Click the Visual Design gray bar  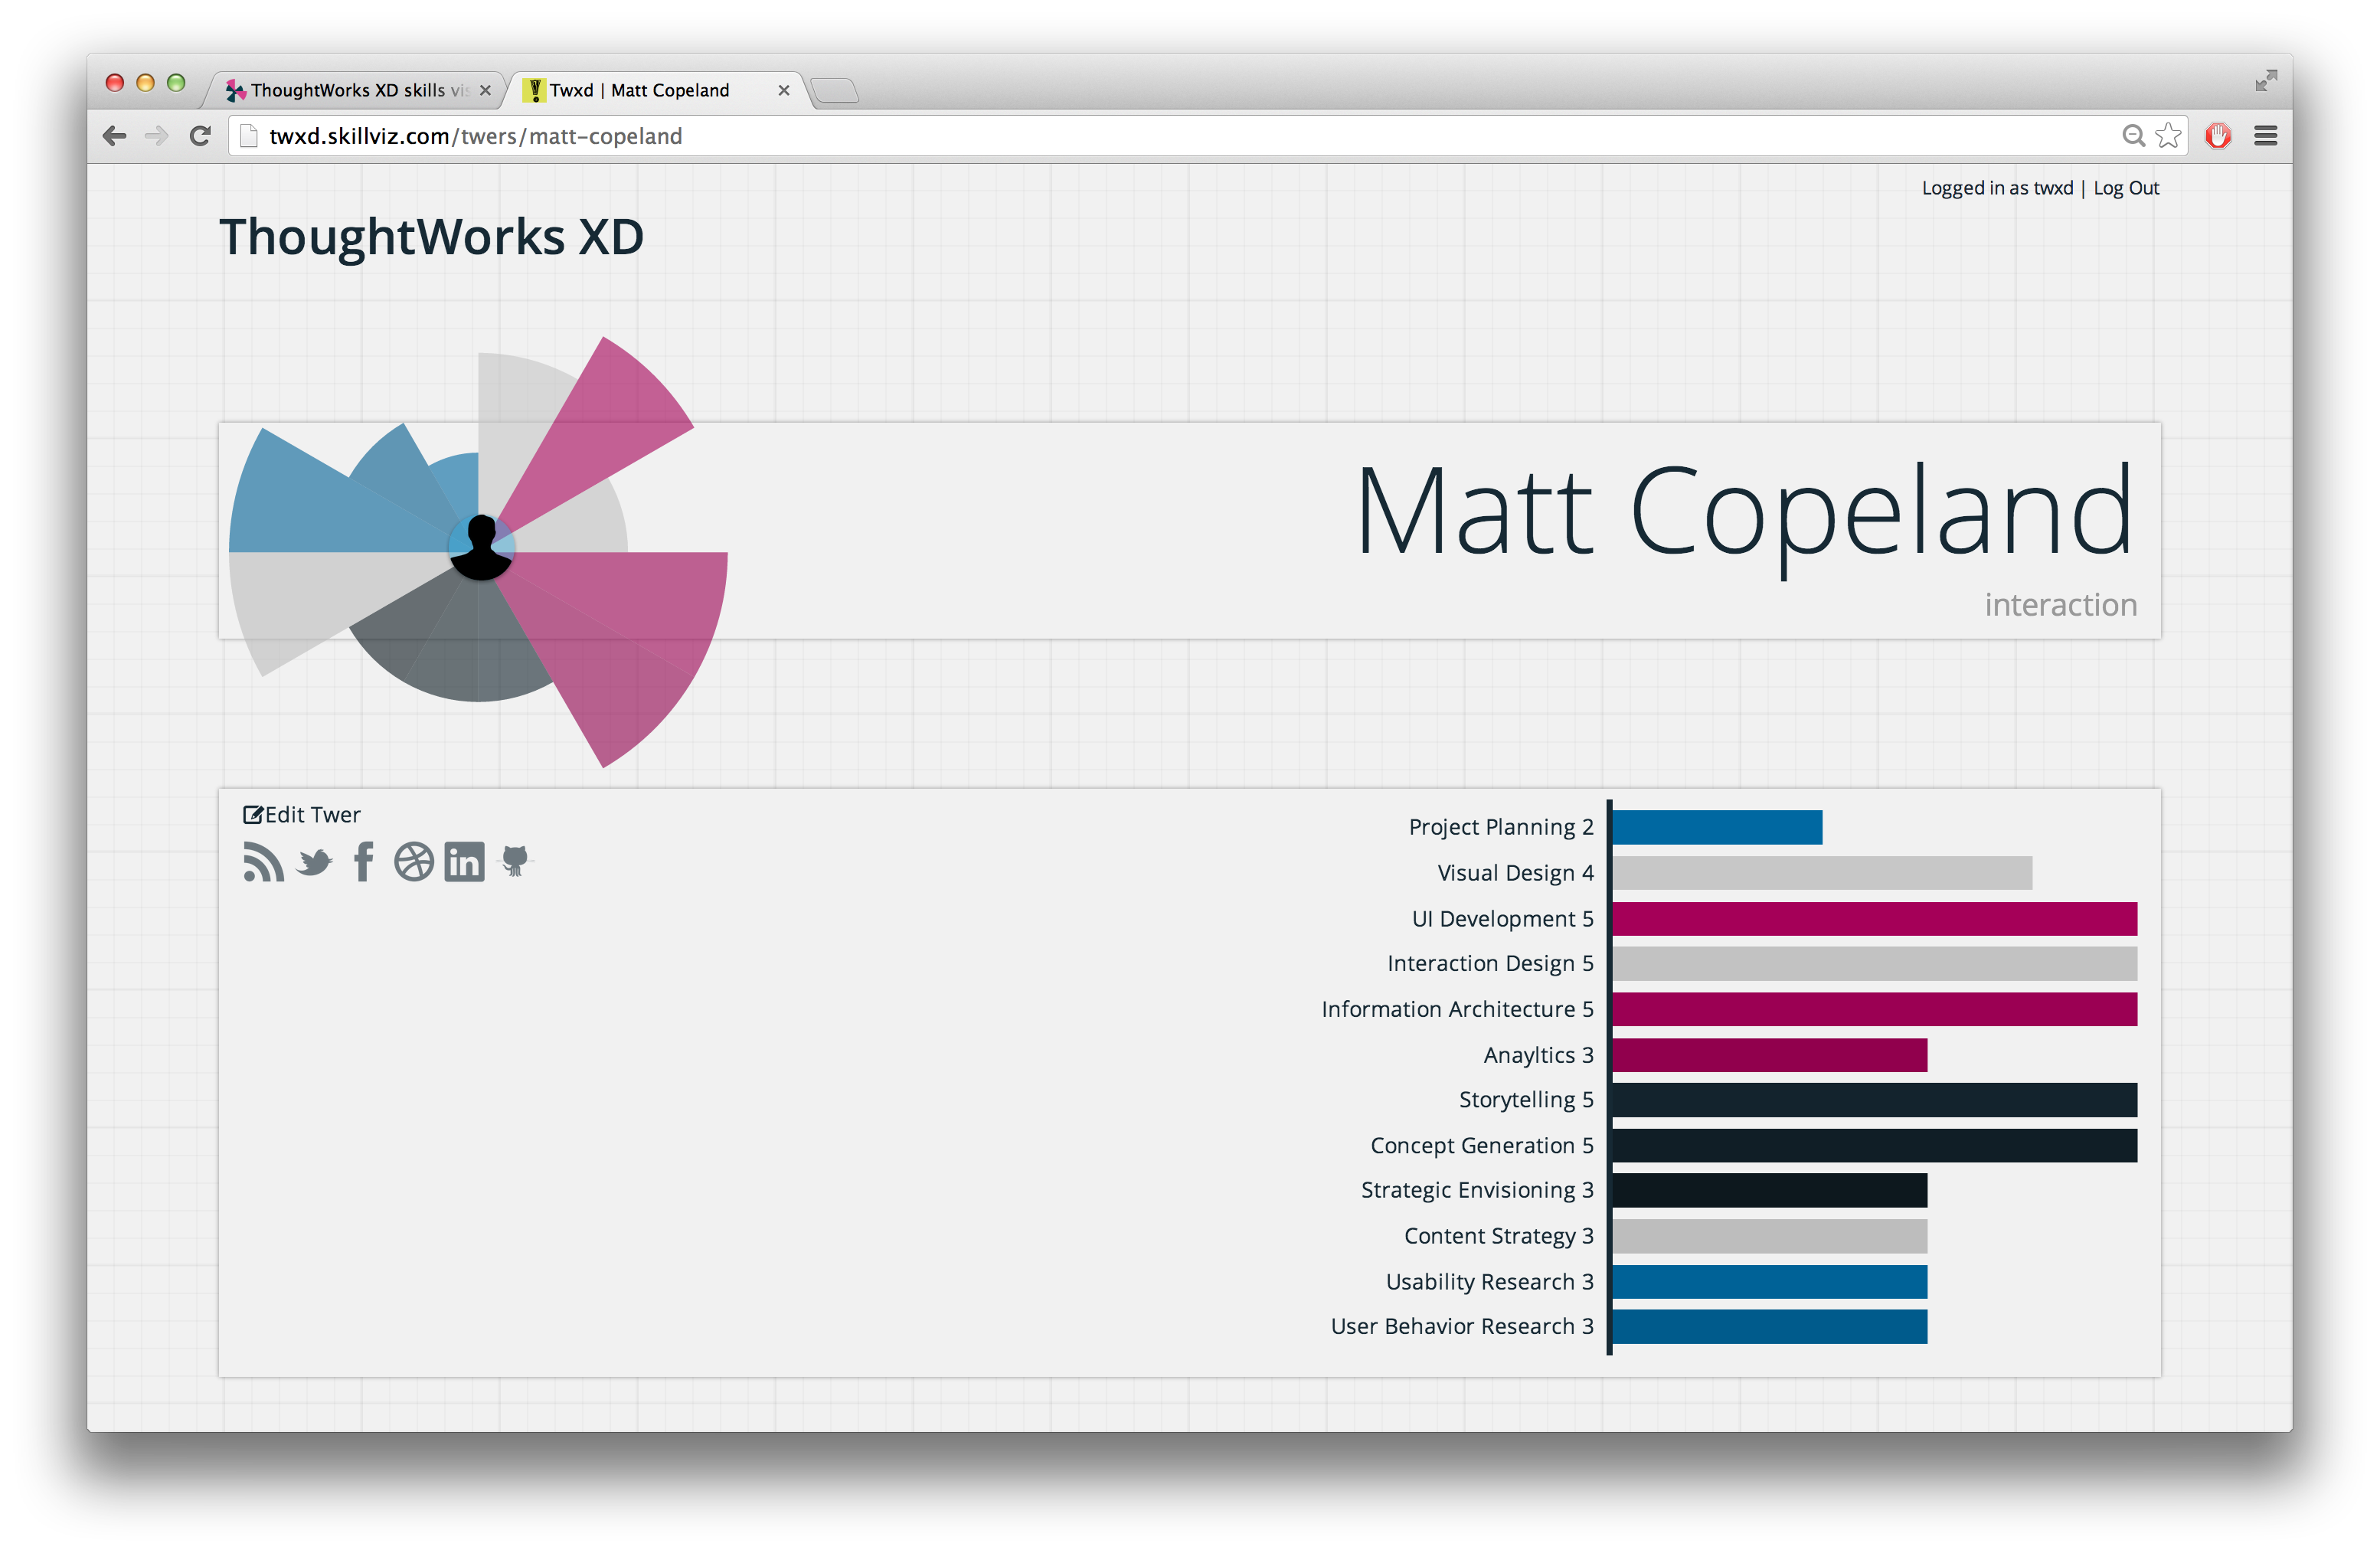click(x=1822, y=873)
